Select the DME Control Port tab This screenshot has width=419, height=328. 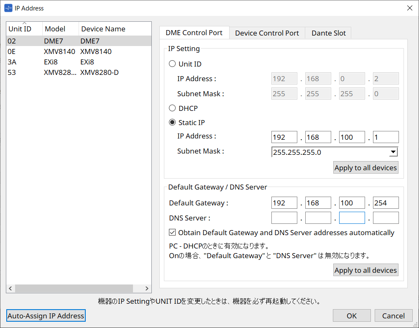click(194, 32)
